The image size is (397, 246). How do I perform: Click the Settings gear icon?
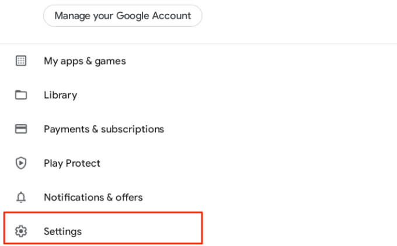point(21,231)
